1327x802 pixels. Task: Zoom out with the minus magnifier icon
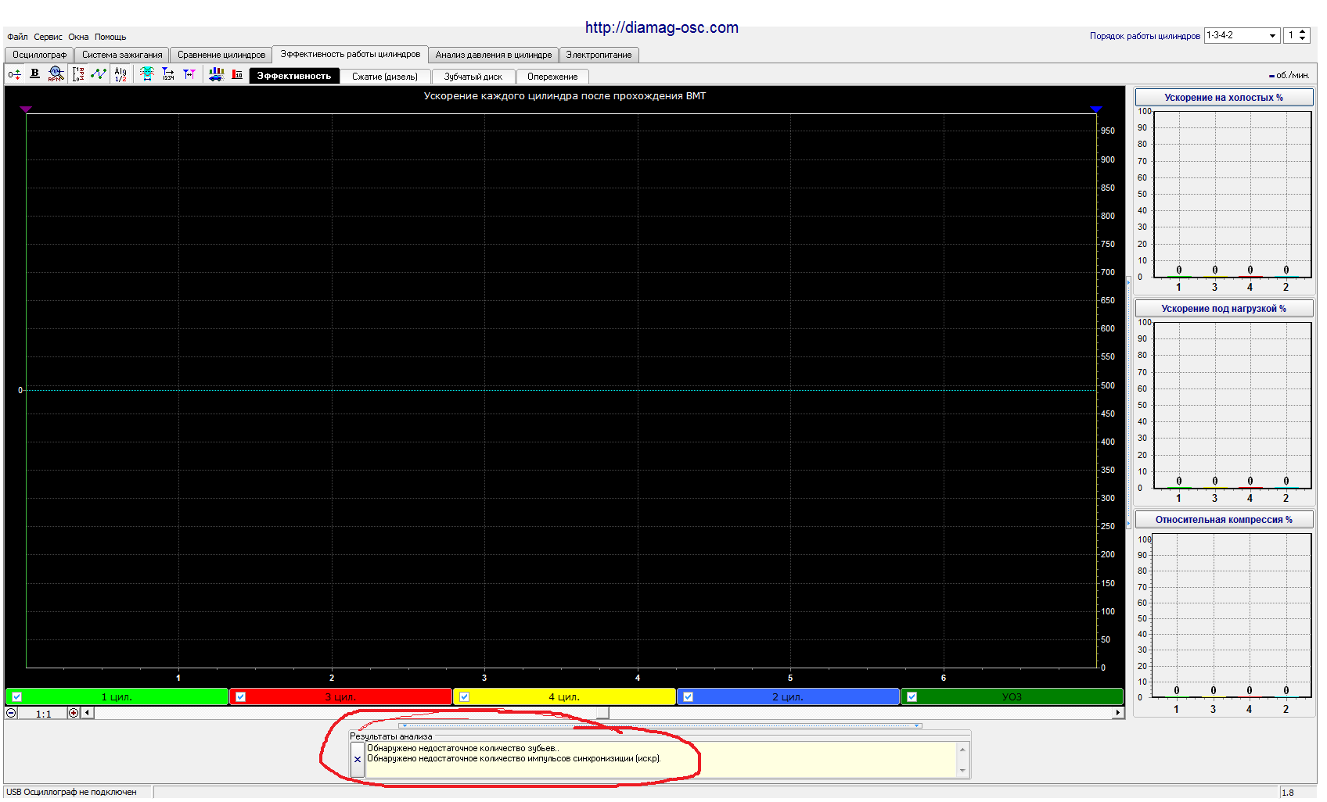[x=11, y=713]
